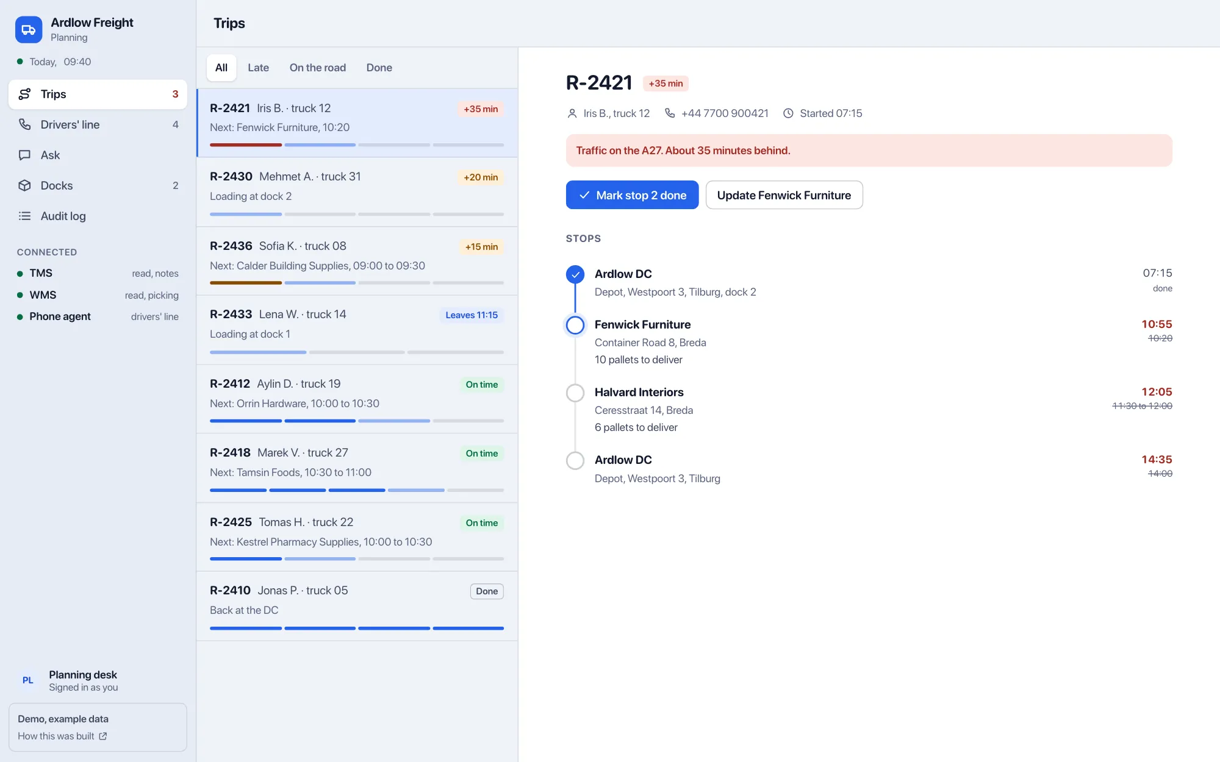
Task: Click the completed checkmark for Ardlow DC stop
Action: (575, 274)
